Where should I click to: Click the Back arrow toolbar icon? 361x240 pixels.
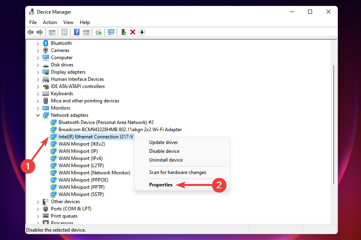30,32
